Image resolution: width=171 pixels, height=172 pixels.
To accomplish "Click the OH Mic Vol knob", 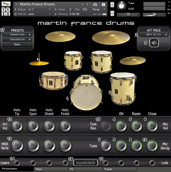I will coord(121,126).
